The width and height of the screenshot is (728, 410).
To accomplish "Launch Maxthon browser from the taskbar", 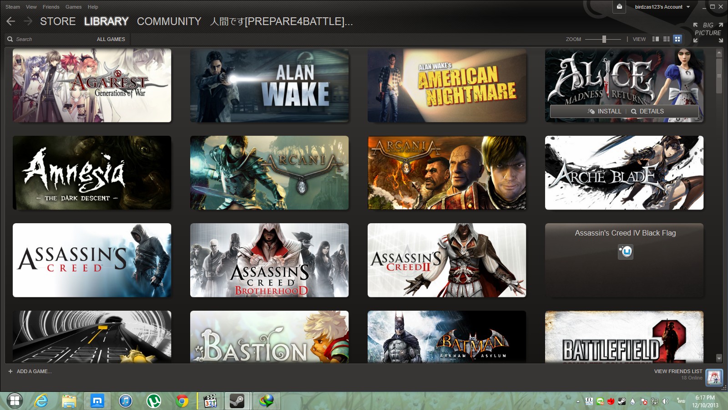I will [x=97, y=401].
